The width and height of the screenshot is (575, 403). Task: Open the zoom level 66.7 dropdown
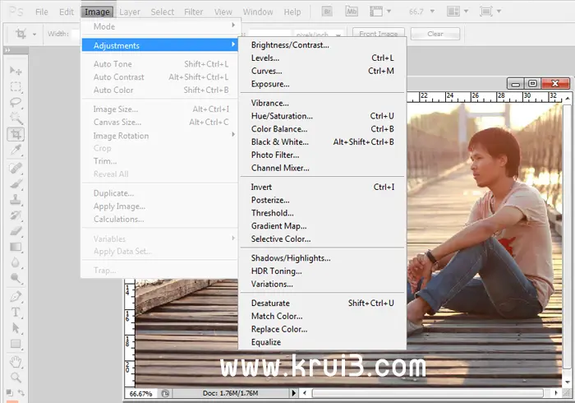pos(431,12)
